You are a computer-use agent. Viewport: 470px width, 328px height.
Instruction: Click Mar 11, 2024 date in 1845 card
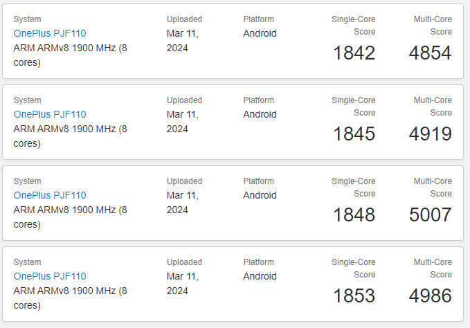click(183, 121)
